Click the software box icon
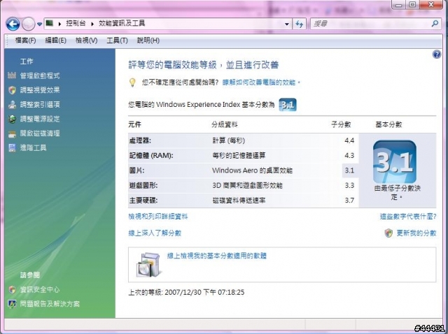448x334 pixels. click(149, 265)
